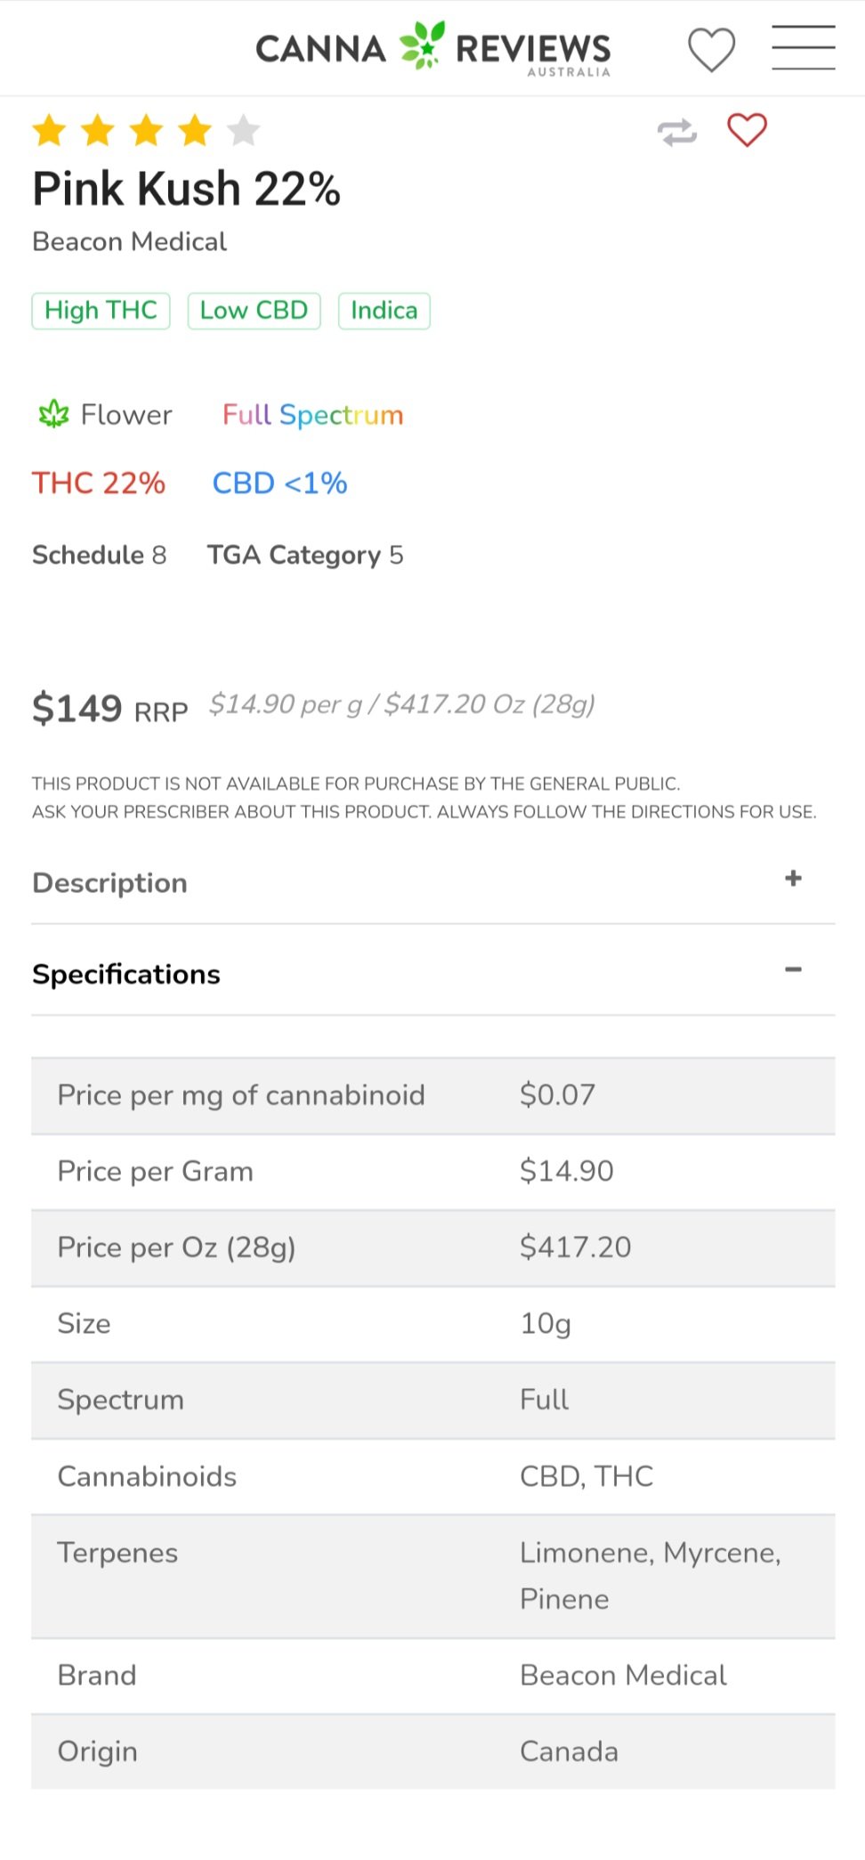Click the first rating star

[x=50, y=131]
